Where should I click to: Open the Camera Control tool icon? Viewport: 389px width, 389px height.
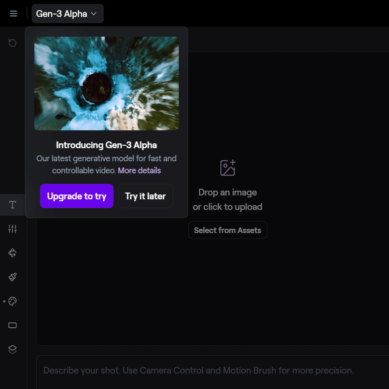coord(13,253)
